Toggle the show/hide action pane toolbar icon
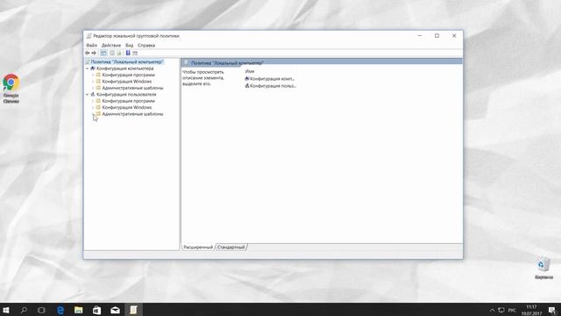This screenshot has height=316, width=561. point(135,53)
